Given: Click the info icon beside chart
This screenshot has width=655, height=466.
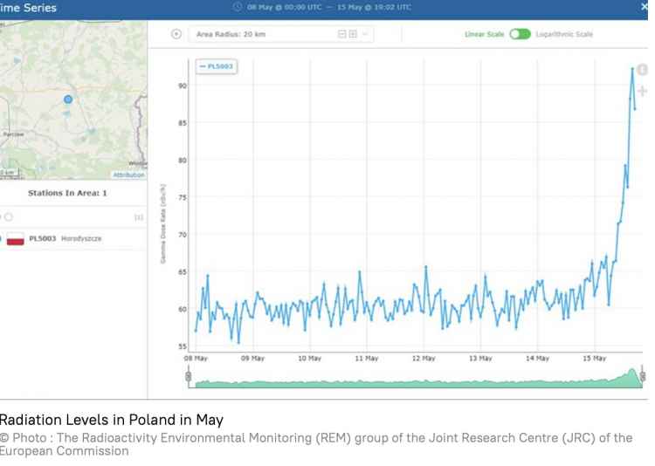Looking at the screenshot, I should click(643, 70).
